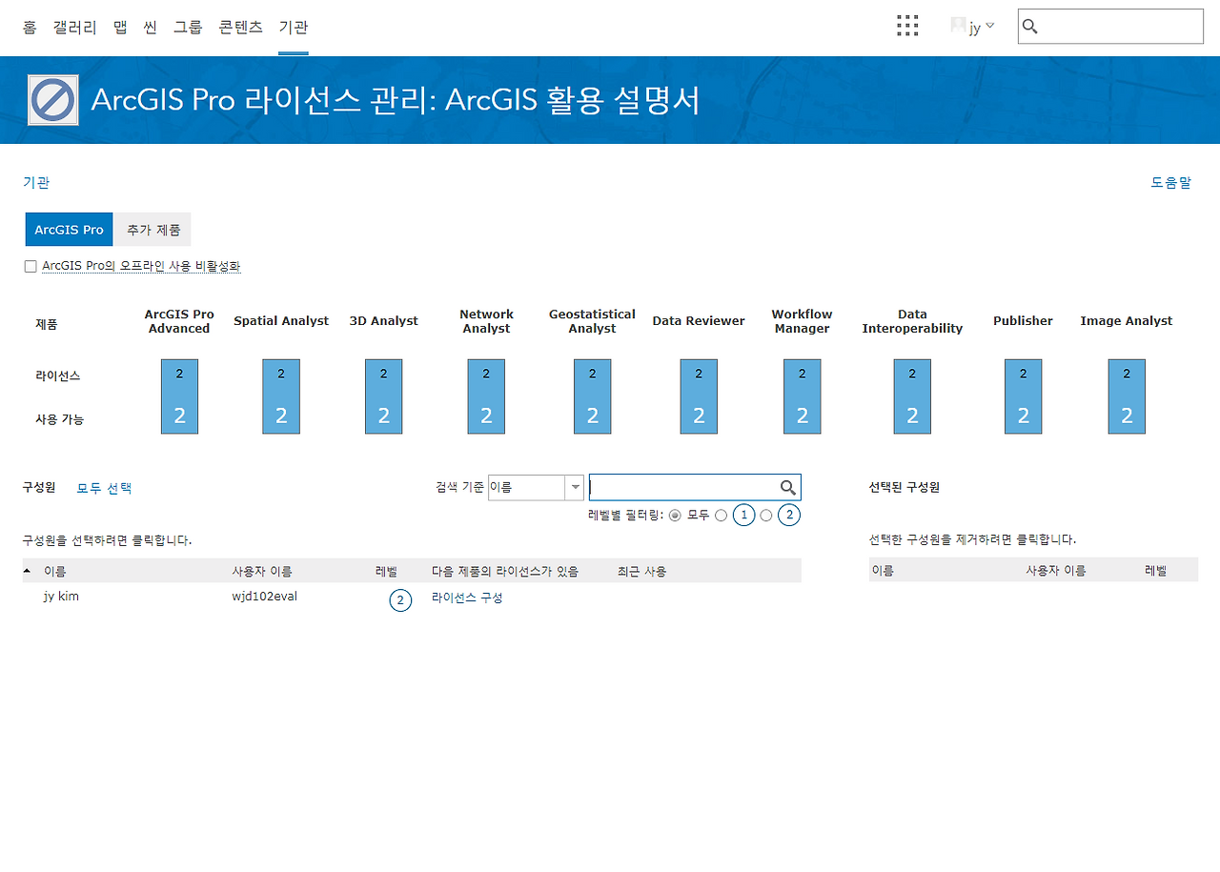Click the 다음 제품의 라이선스가 있음 column header
Image resolution: width=1220 pixels, height=872 pixels.
pos(505,572)
